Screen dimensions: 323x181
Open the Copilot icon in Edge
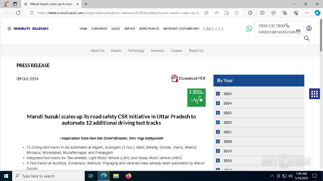[x=317, y=13]
